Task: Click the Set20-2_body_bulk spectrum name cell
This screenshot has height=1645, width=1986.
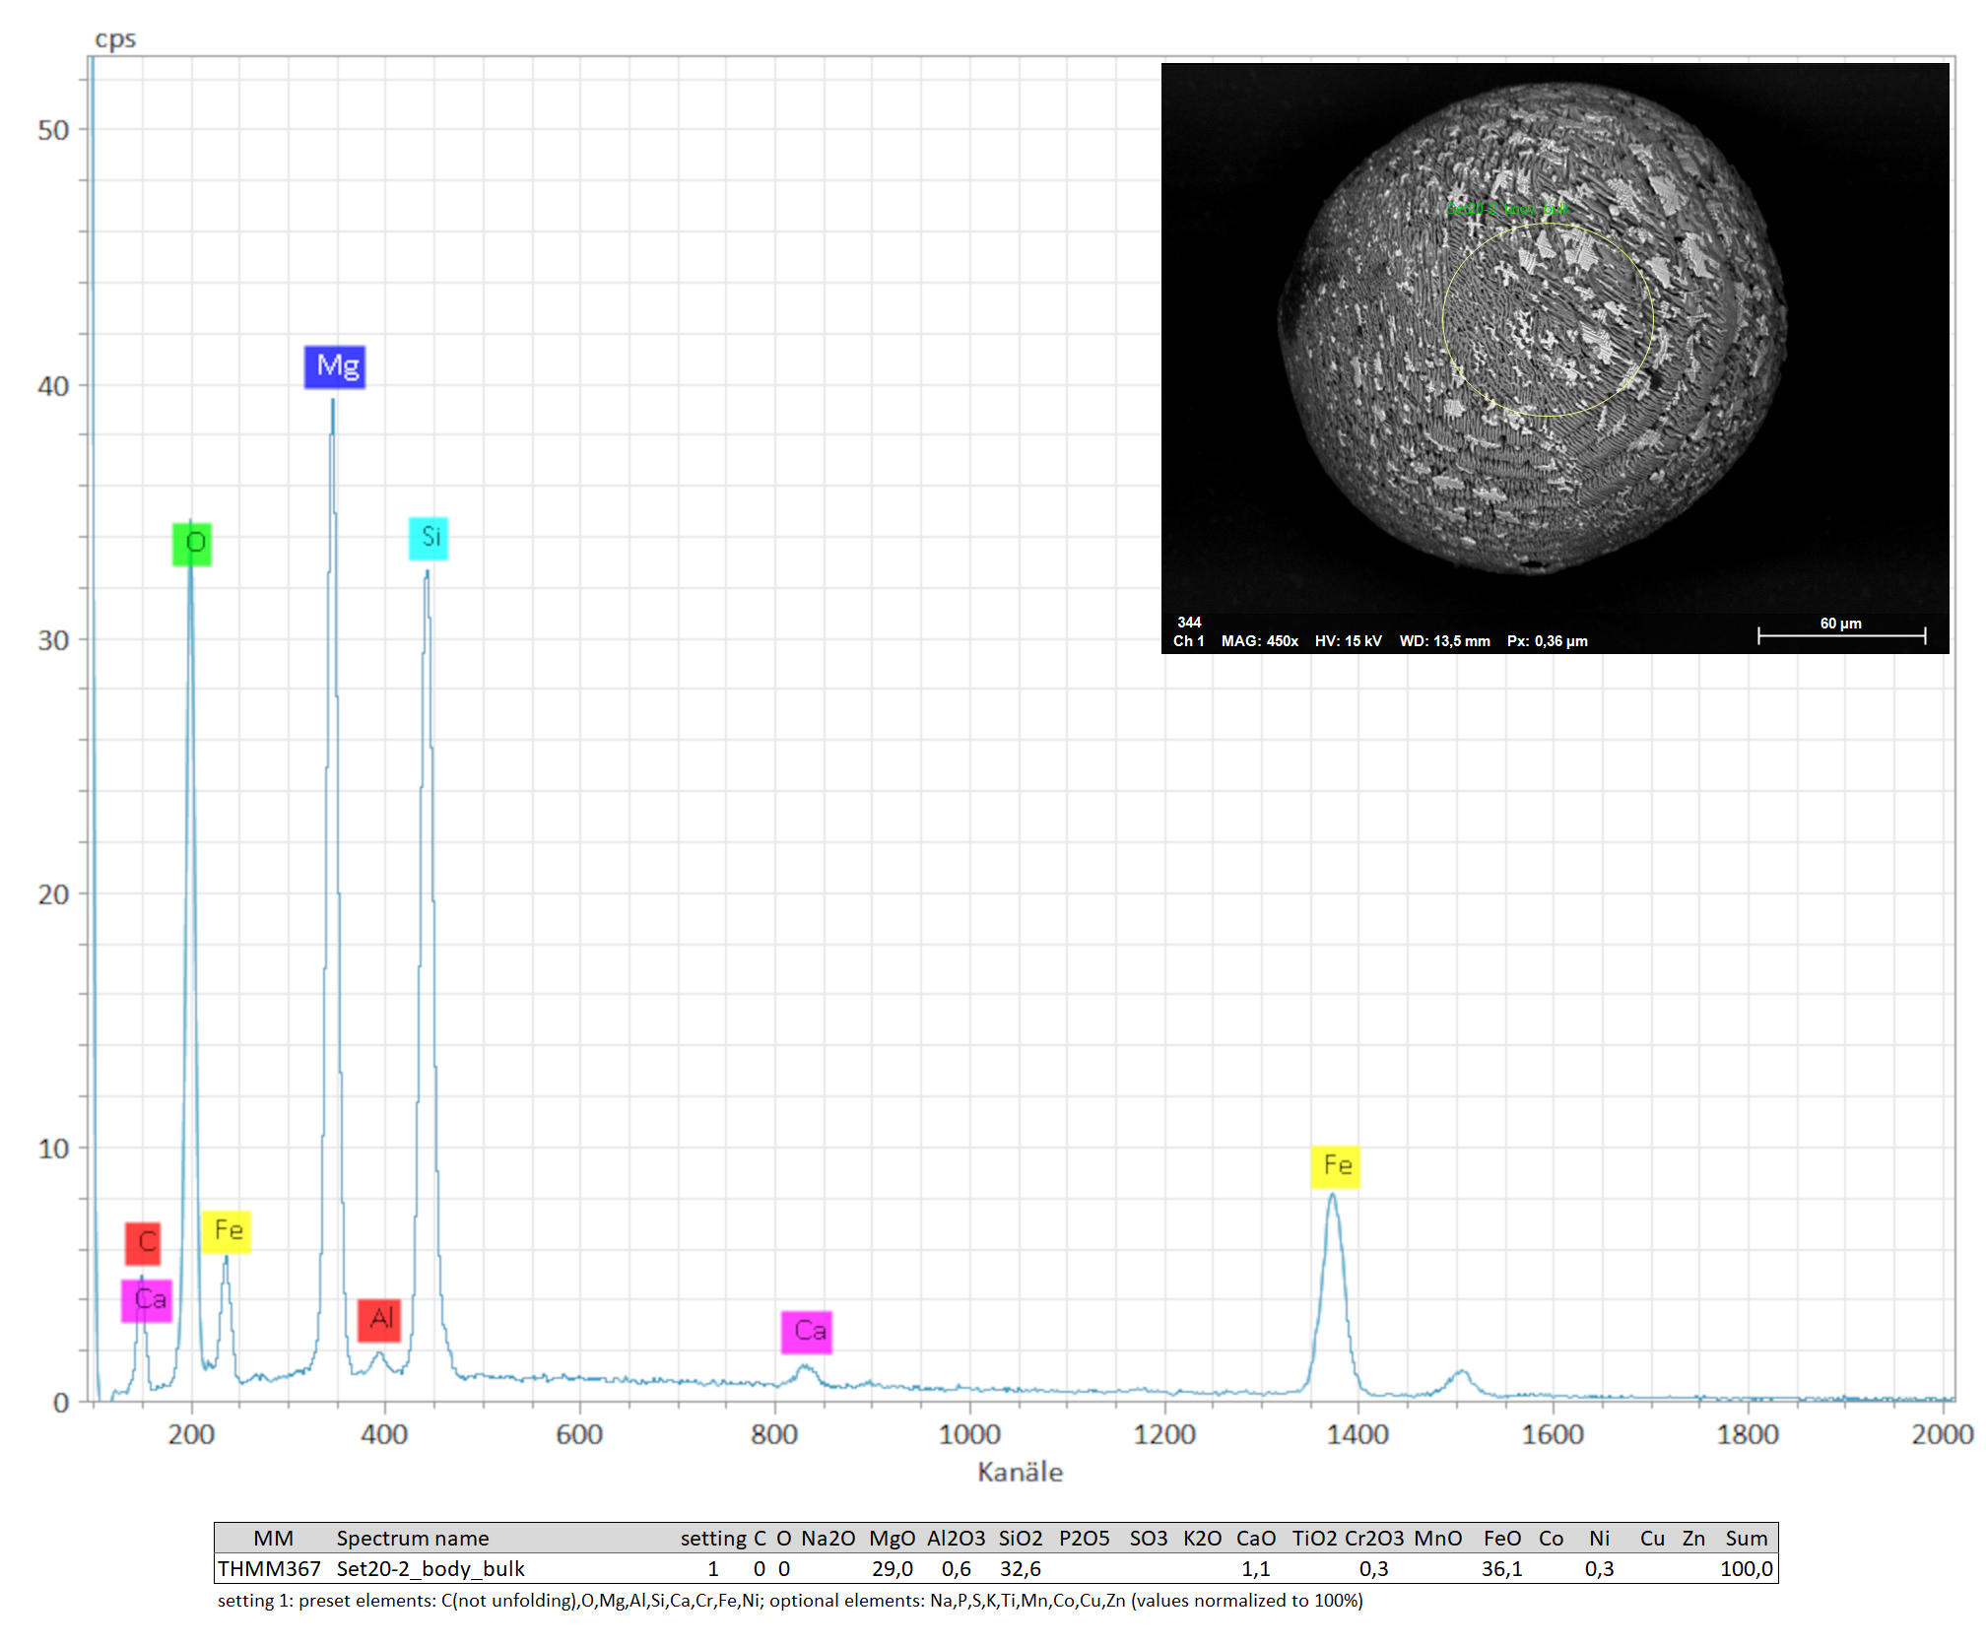Action: pos(430,1568)
